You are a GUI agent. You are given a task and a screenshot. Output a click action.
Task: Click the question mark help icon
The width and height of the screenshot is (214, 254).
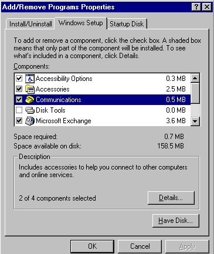196,7
